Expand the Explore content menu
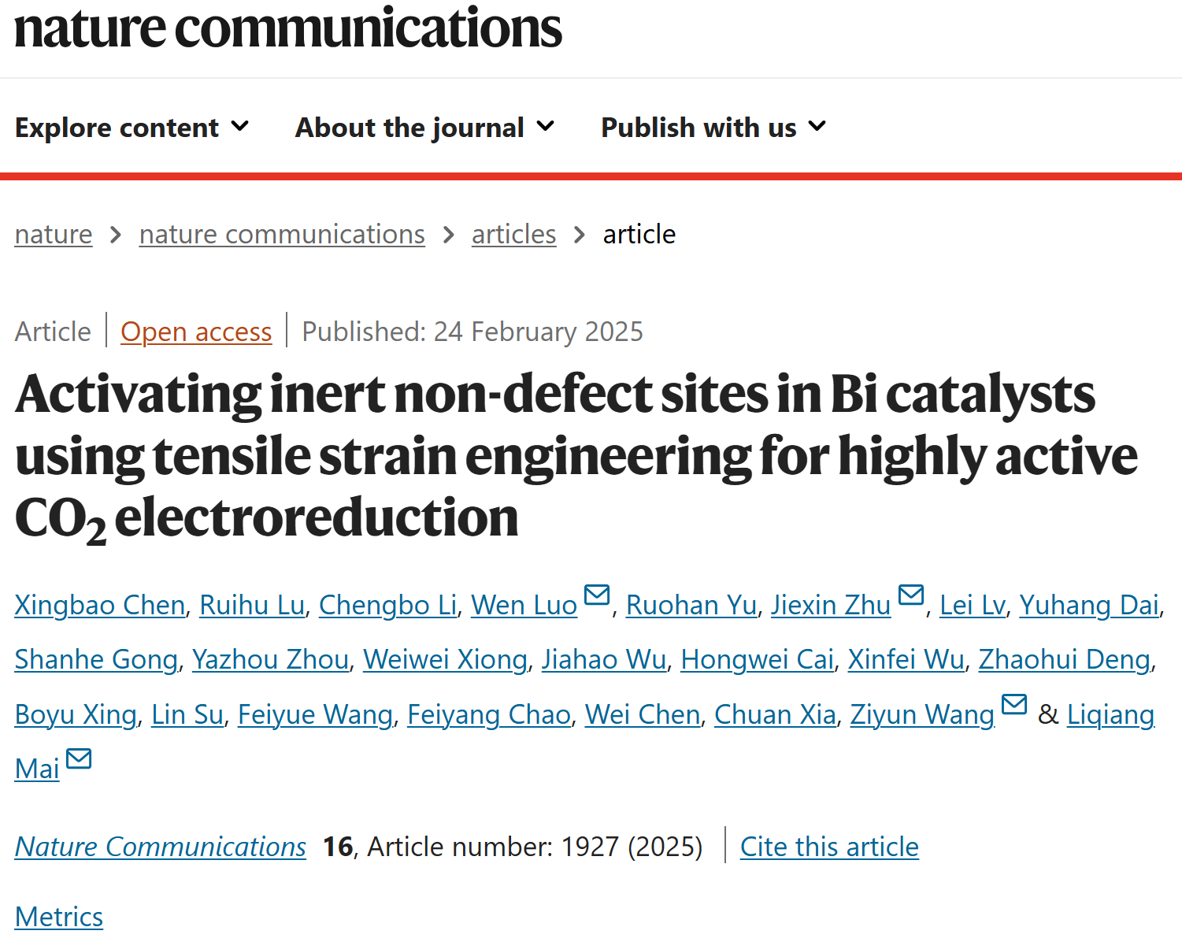The width and height of the screenshot is (1182, 938). pos(132,128)
